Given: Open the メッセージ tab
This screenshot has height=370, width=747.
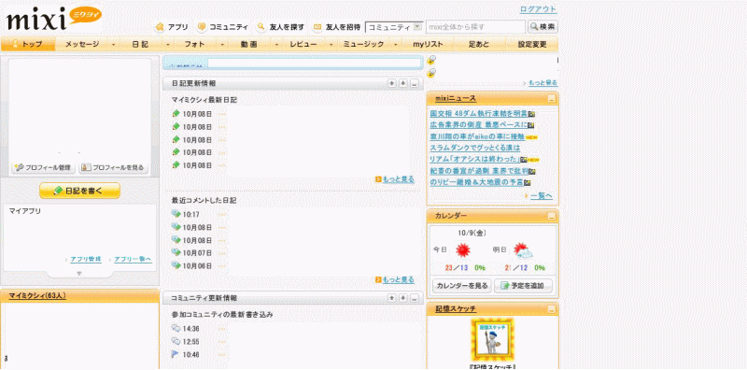Looking at the screenshot, I should click(82, 44).
